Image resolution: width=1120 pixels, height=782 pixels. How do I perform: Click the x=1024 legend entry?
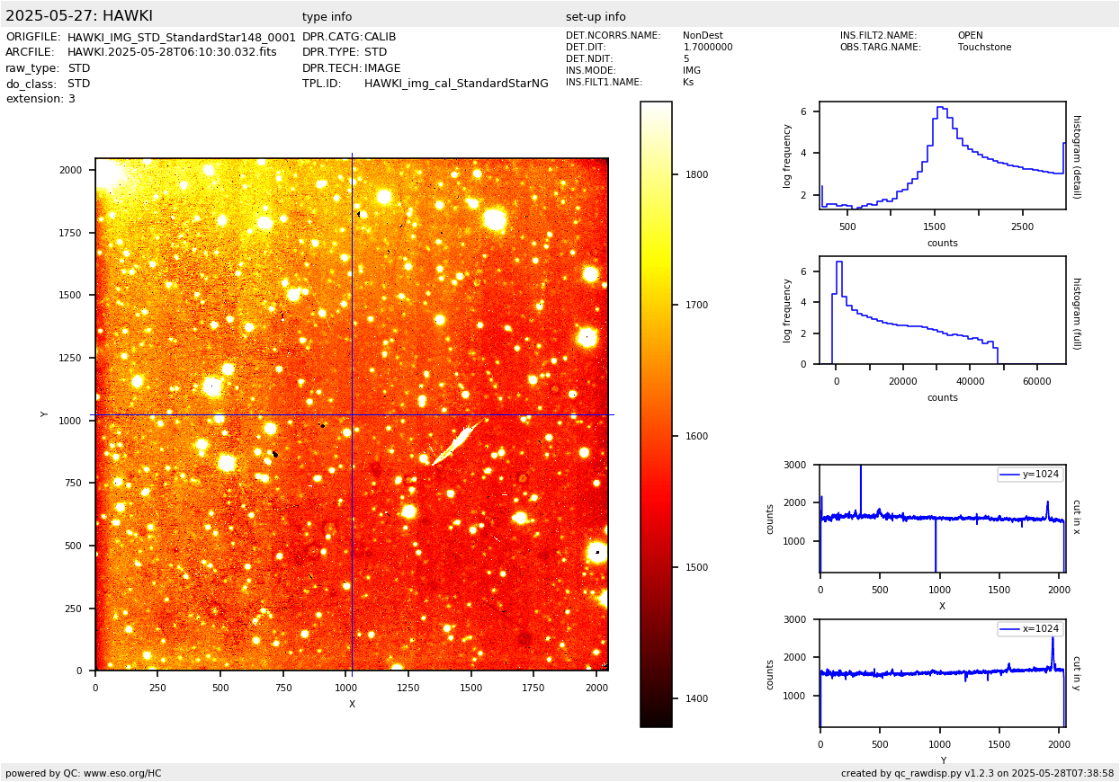tap(1029, 629)
